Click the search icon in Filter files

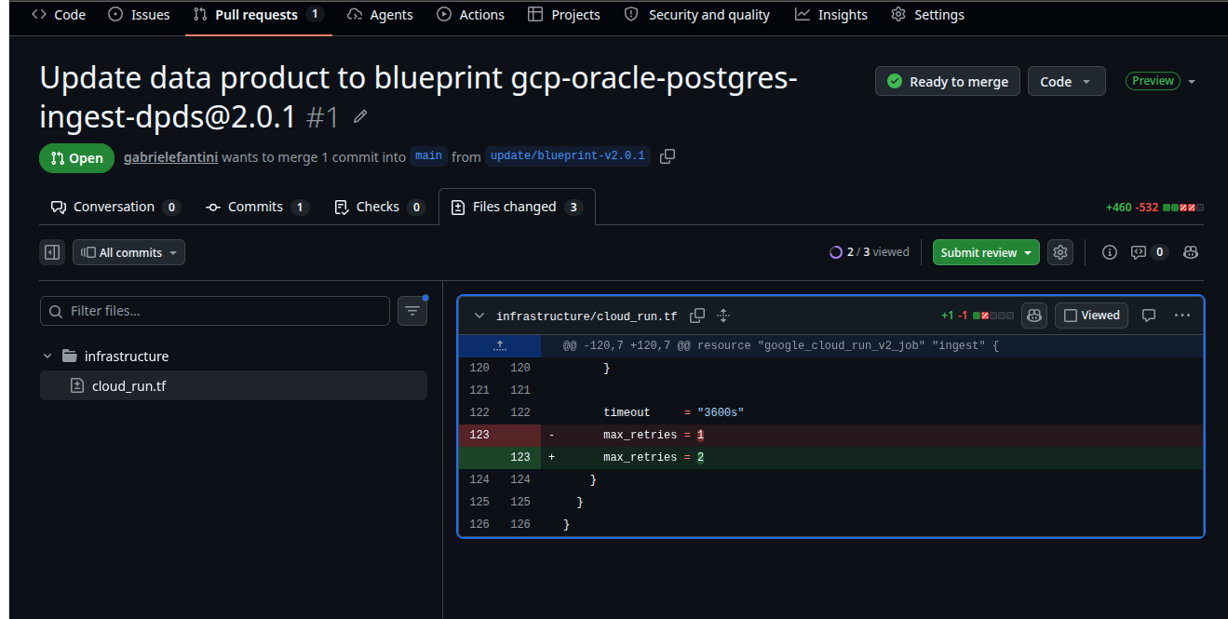tap(57, 311)
